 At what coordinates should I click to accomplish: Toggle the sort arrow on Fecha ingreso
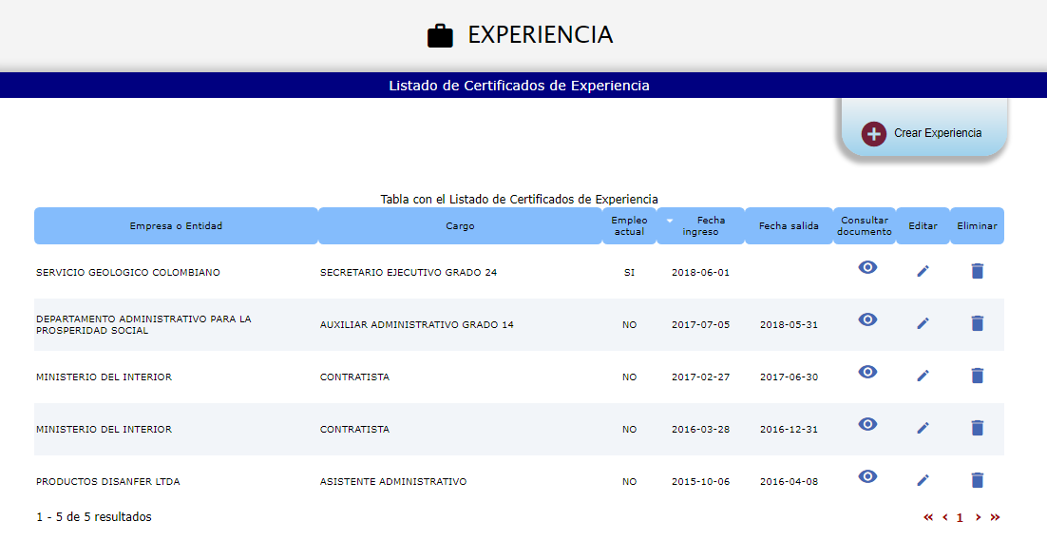click(x=670, y=222)
